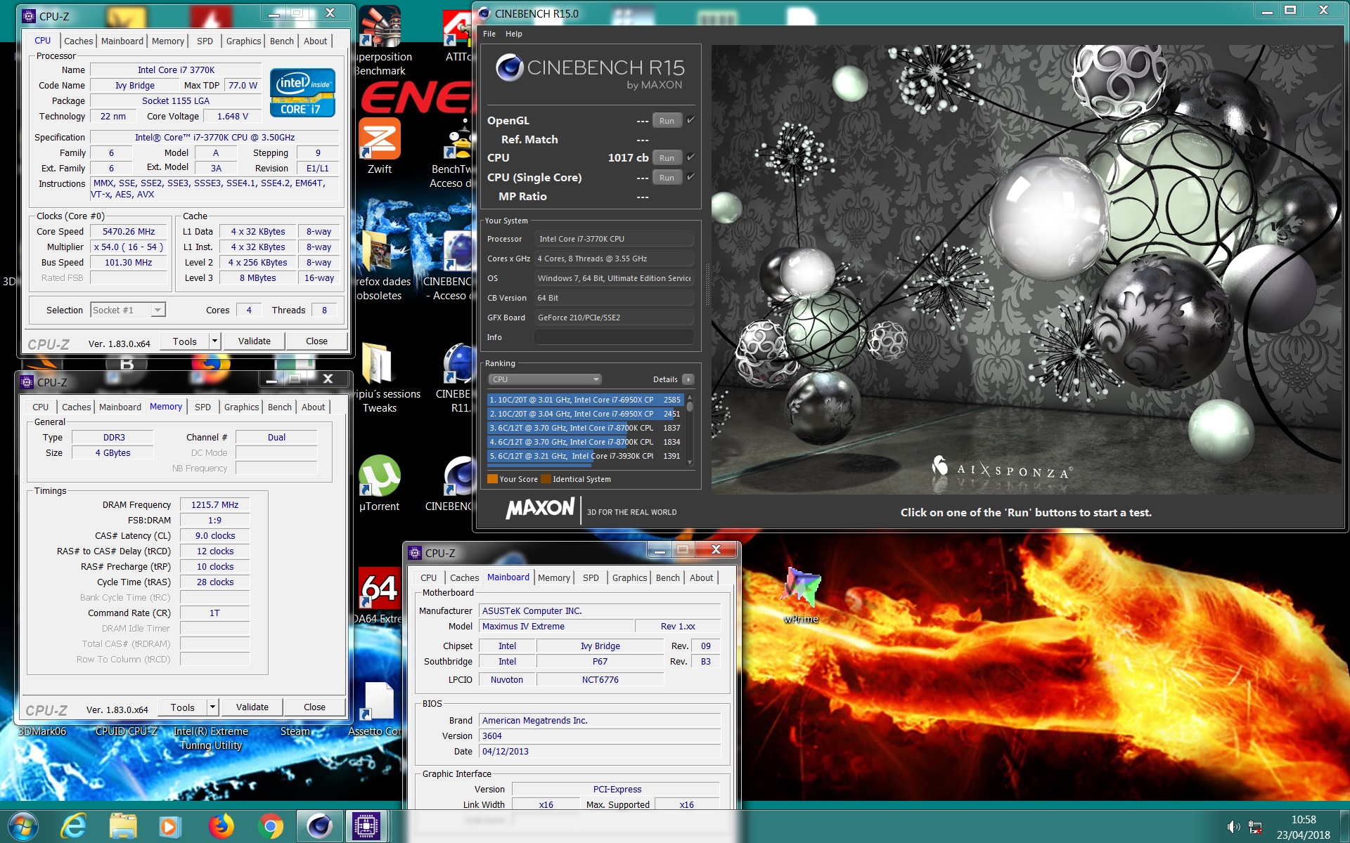The height and width of the screenshot is (843, 1350).
Task: Open the volume speaker tray icon
Action: point(1233,827)
